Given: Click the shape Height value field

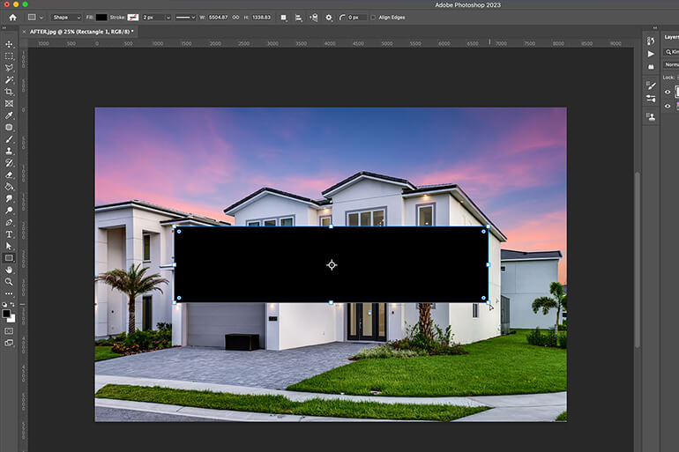Looking at the screenshot, I should pos(261,18).
